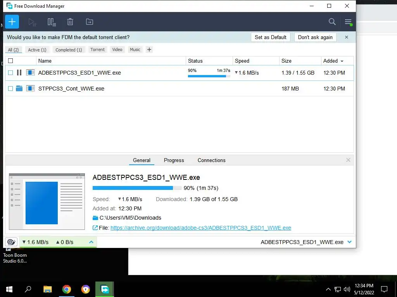The image size is (397, 297).
Task: Sort list by Status column header
Action: [209, 61]
